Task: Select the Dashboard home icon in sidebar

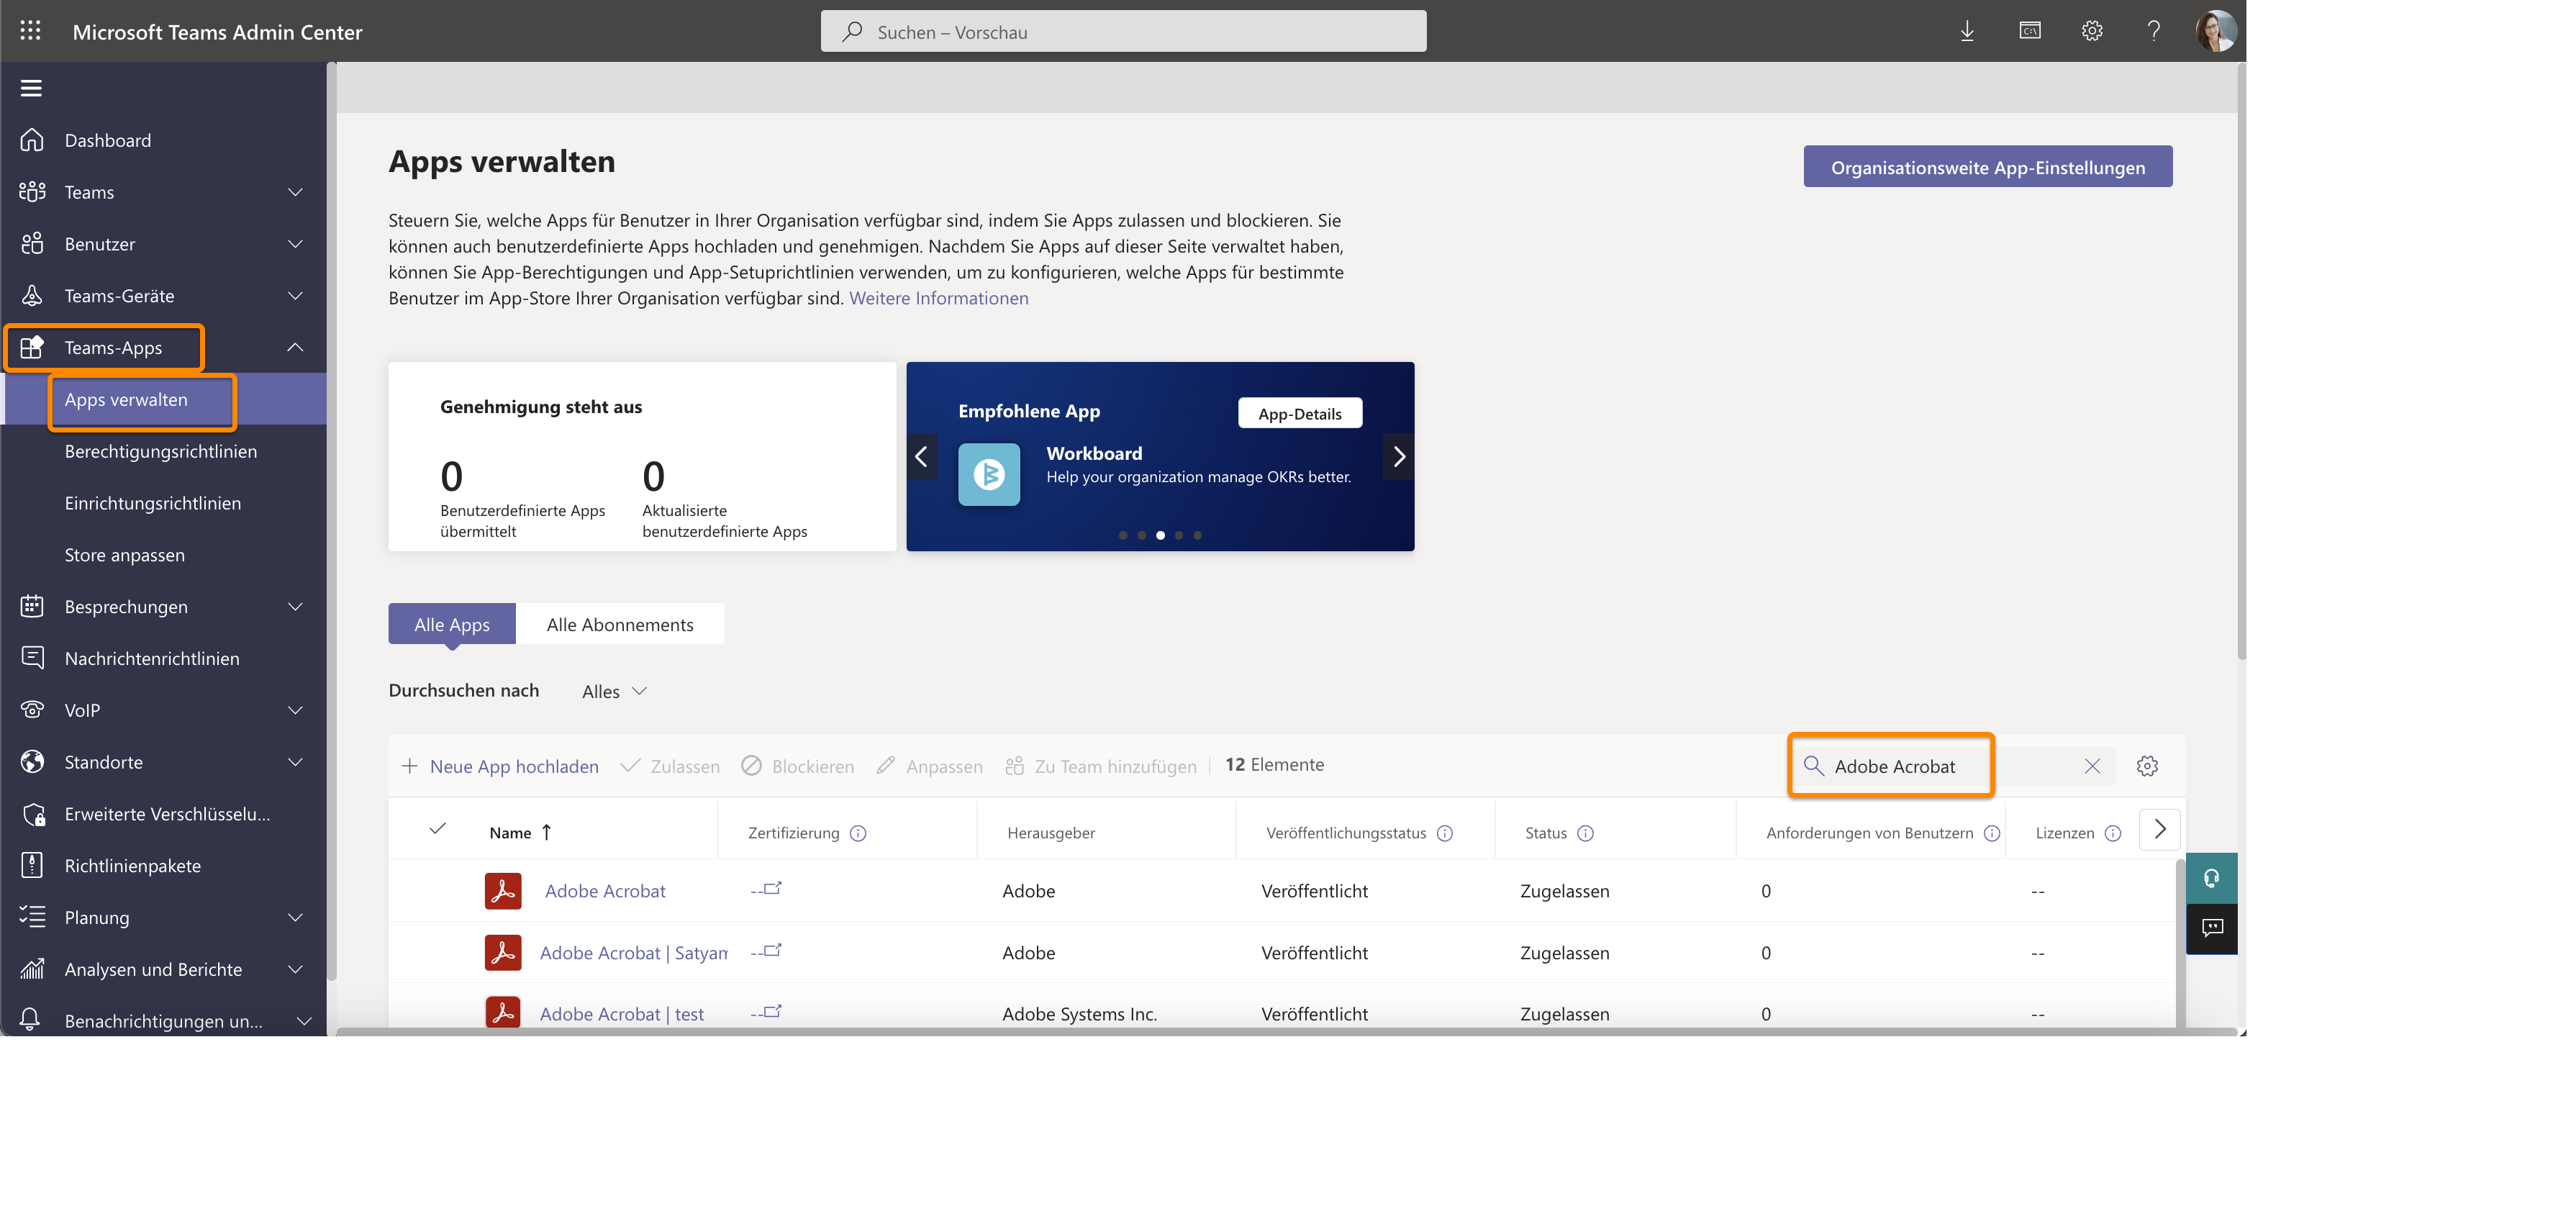Action: click(x=31, y=139)
